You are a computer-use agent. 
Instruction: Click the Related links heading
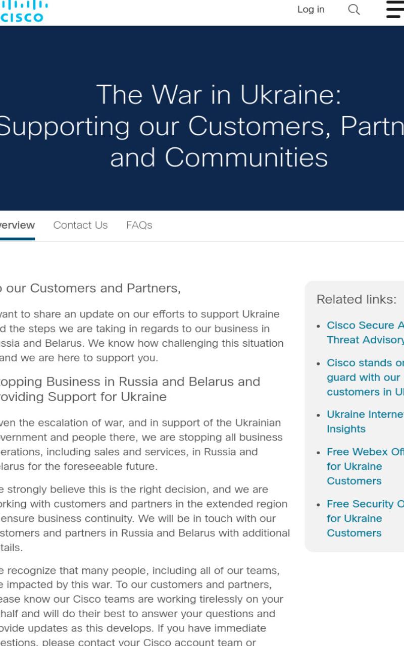click(x=357, y=299)
